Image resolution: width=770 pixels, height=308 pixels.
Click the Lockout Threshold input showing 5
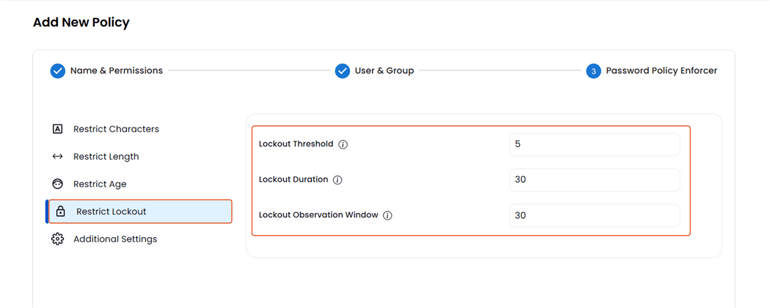pyautogui.click(x=594, y=144)
